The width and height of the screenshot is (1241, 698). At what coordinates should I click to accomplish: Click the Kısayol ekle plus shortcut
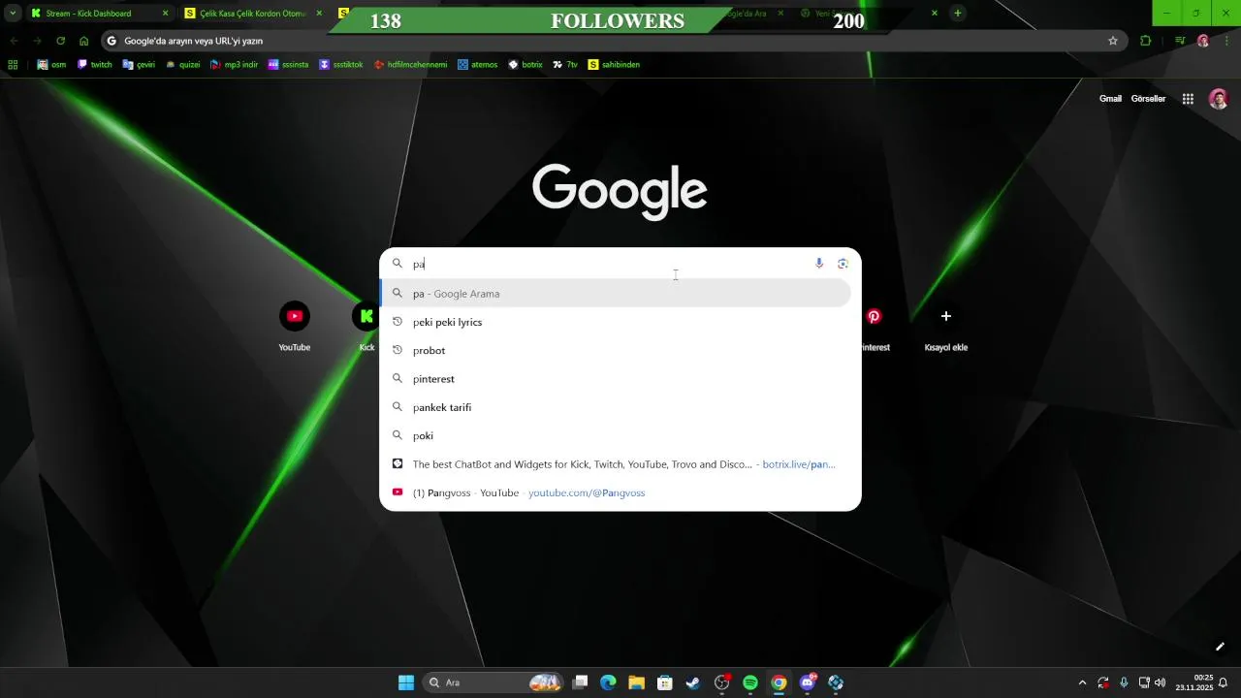946,327
